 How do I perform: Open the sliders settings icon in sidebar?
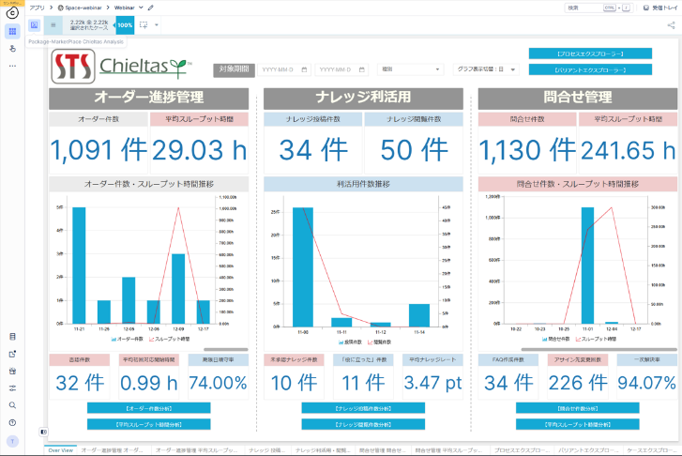tap(12, 388)
